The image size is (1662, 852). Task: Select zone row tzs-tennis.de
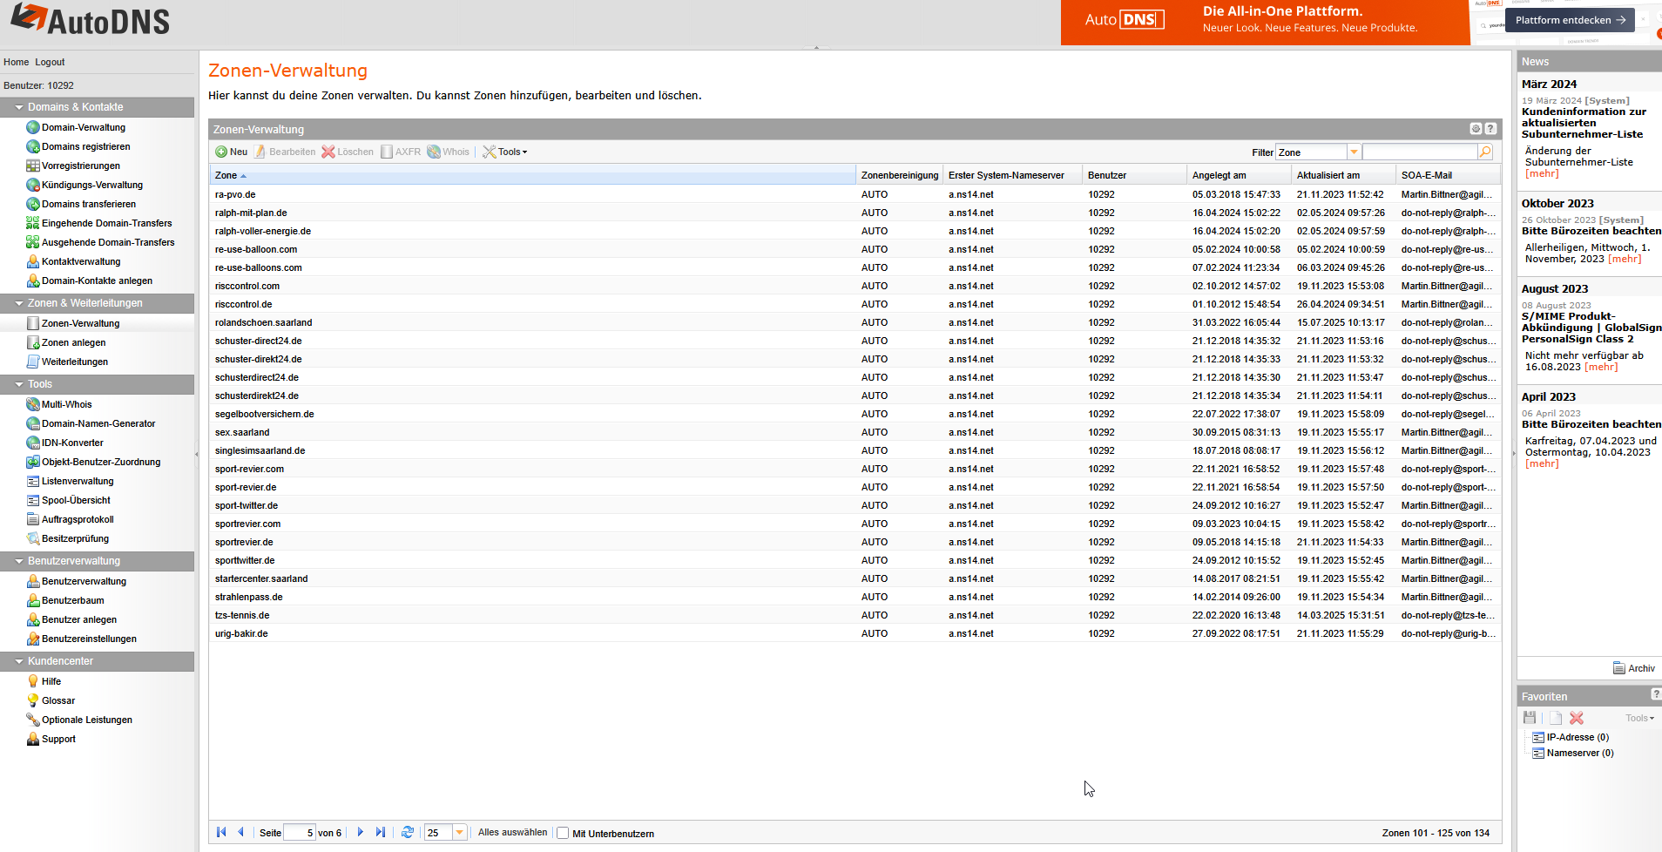[855, 615]
